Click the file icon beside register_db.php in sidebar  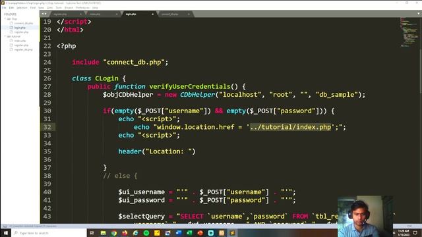(11, 49)
